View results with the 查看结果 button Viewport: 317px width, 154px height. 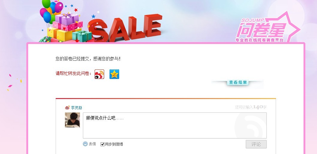[x=238, y=82]
